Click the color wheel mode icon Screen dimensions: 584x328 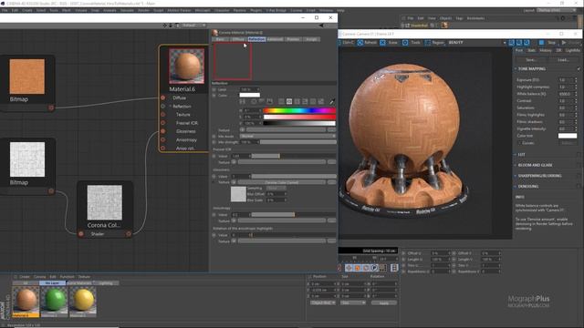coord(254,101)
